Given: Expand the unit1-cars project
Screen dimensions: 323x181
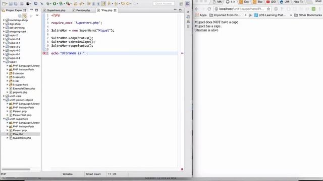Looking at the screenshot, I should click(4, 96).
